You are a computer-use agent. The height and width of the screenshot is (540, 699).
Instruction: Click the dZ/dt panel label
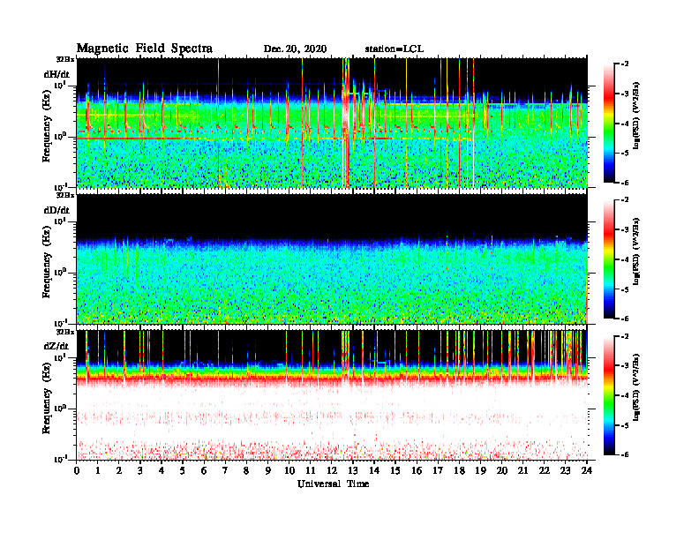click(x=56, y=346)
